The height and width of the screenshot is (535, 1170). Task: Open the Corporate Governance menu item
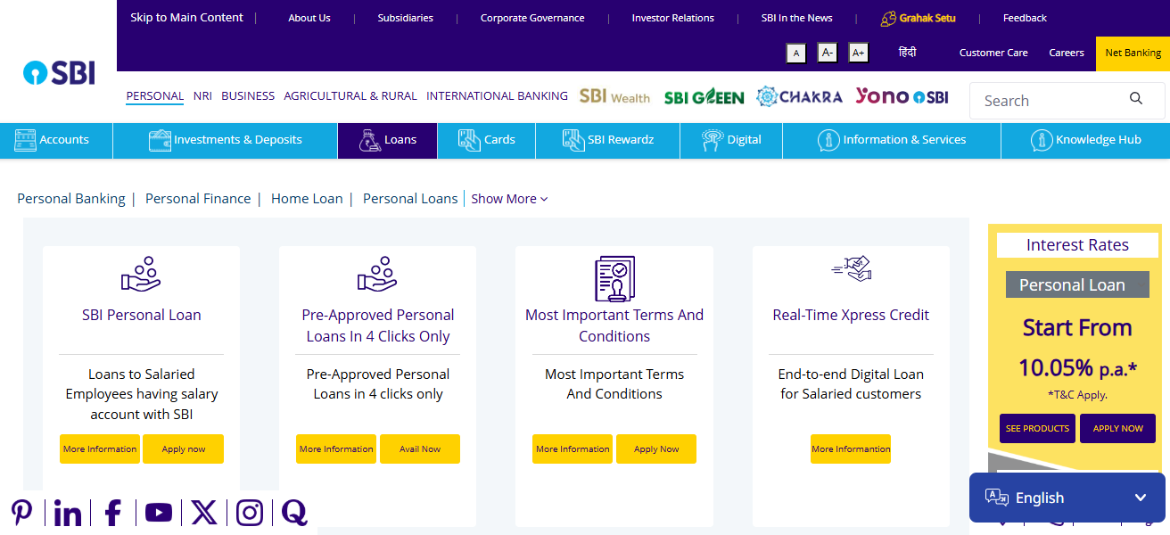[531, 17]
